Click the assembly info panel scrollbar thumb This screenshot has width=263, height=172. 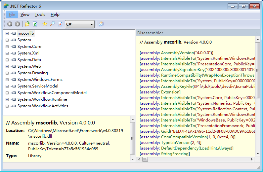pyautogui.click(x=133, y=138)
